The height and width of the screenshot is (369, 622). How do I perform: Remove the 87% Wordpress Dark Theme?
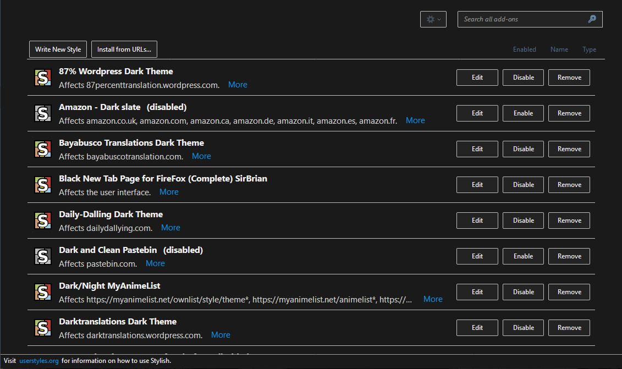[569, 78]
